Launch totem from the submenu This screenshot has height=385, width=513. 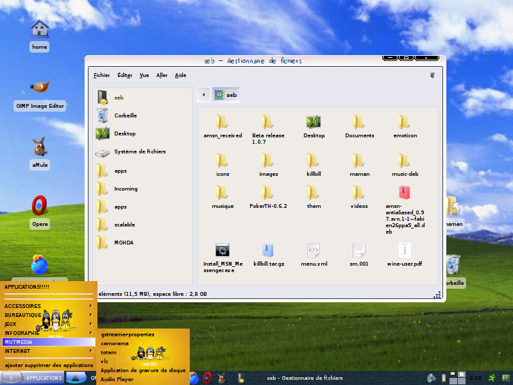point(143,352)
